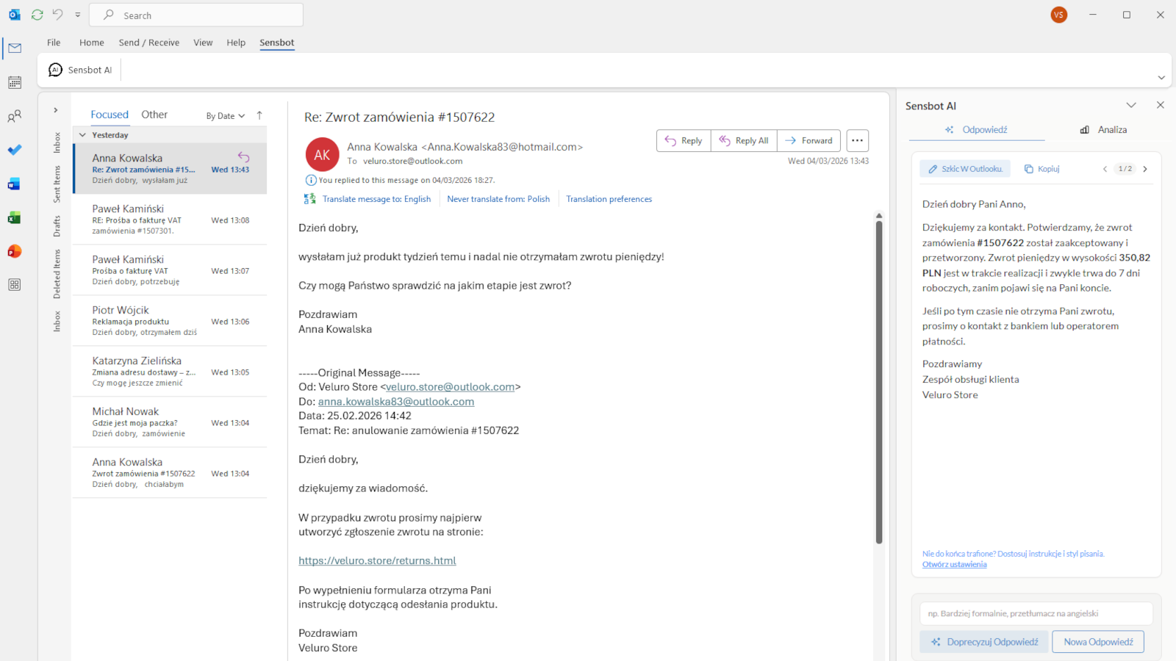Open the Calendar module icon

(x=15, y=82)
